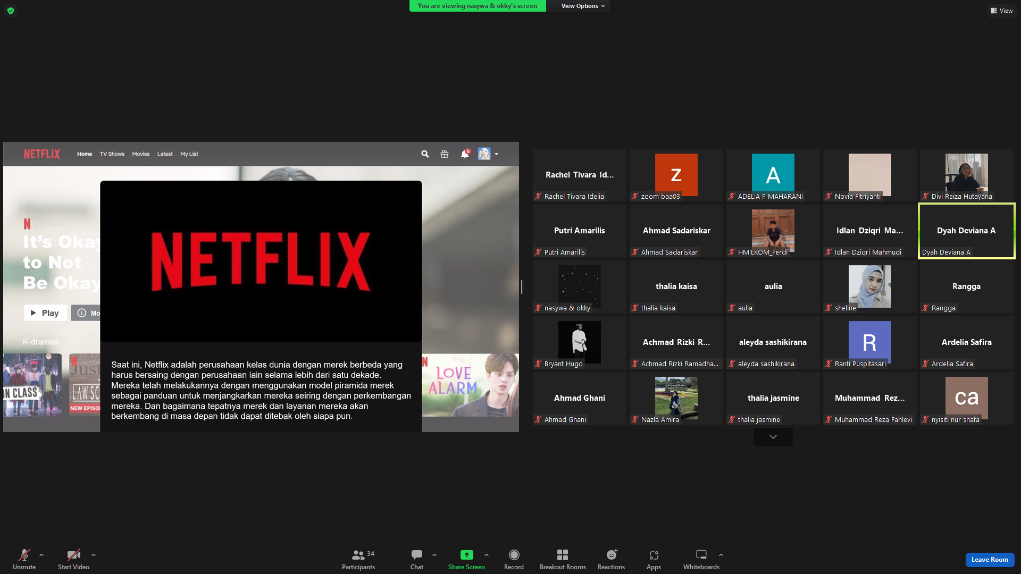Open Breakout Rooms
The height and width of the screenshot is (574, 1021).
(563, 560)
